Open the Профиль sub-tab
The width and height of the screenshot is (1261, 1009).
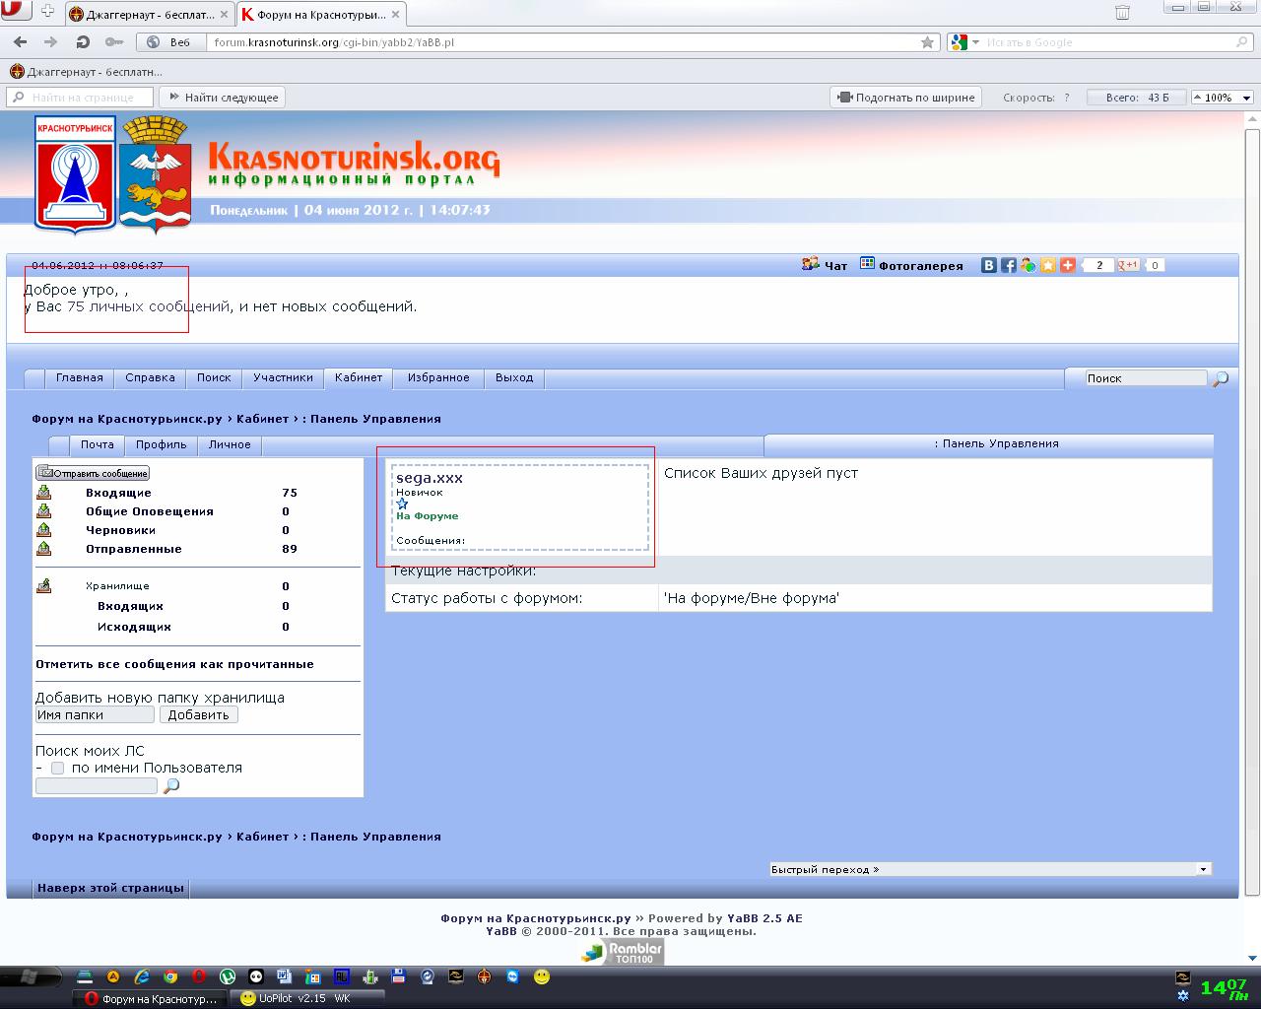[x=162, y=444]
